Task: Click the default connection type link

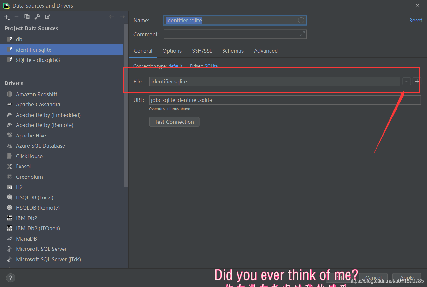Action: (x=175, y=66)
